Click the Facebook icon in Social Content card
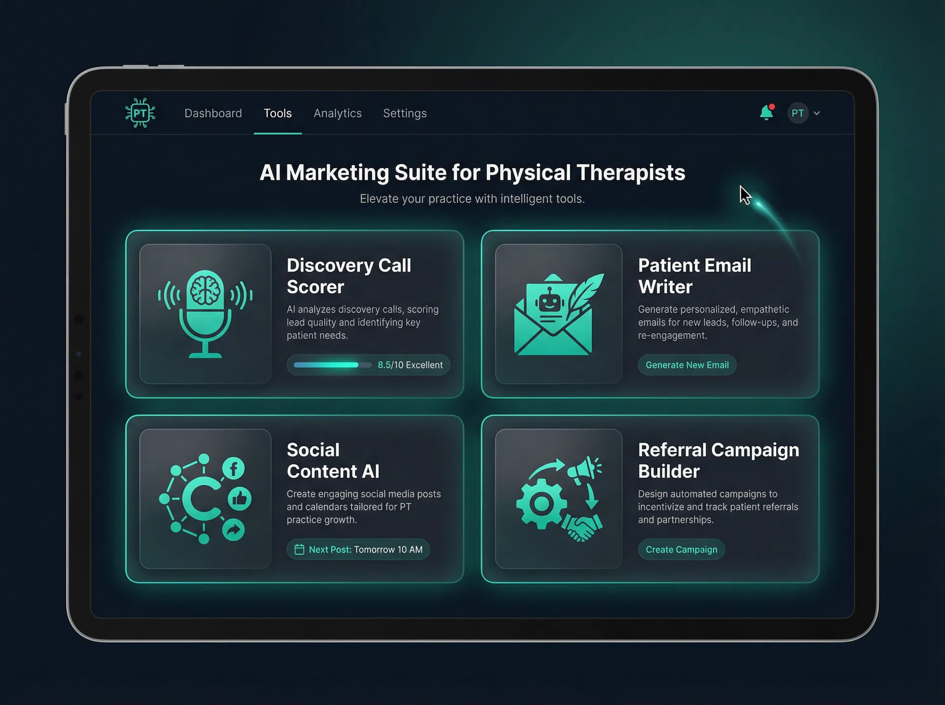Viewport: 945px width, 705px height. [x=234, y=468]
